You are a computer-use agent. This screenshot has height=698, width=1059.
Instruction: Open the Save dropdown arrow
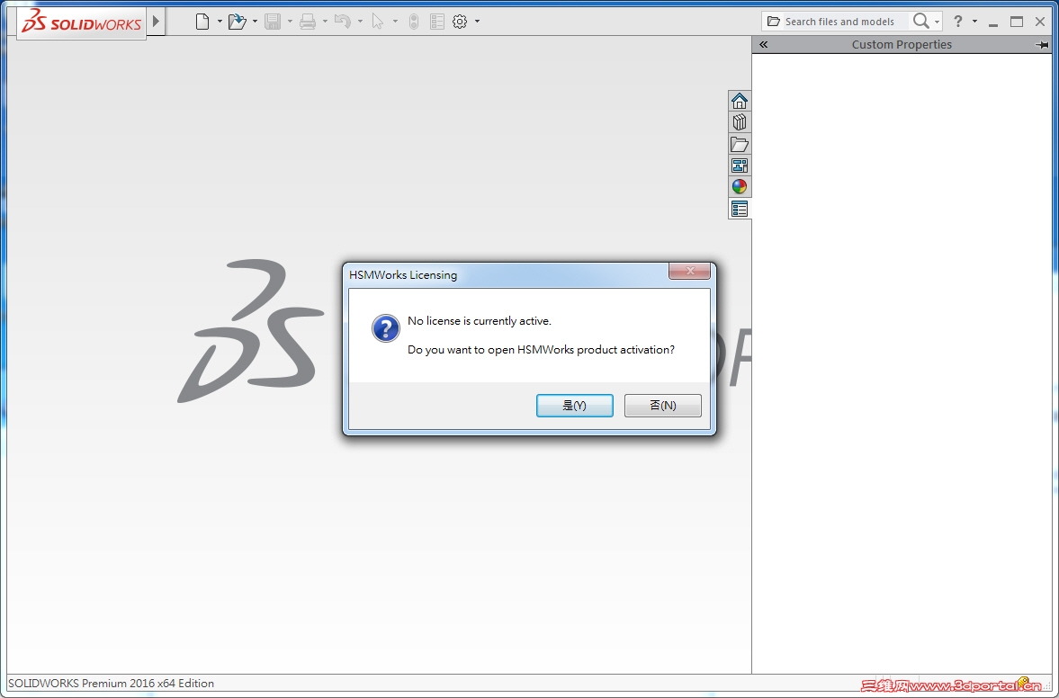pos(290,22)
